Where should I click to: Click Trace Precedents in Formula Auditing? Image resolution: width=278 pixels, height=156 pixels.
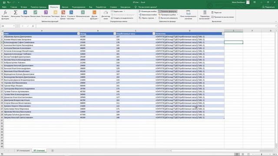(x=148, y=11)
